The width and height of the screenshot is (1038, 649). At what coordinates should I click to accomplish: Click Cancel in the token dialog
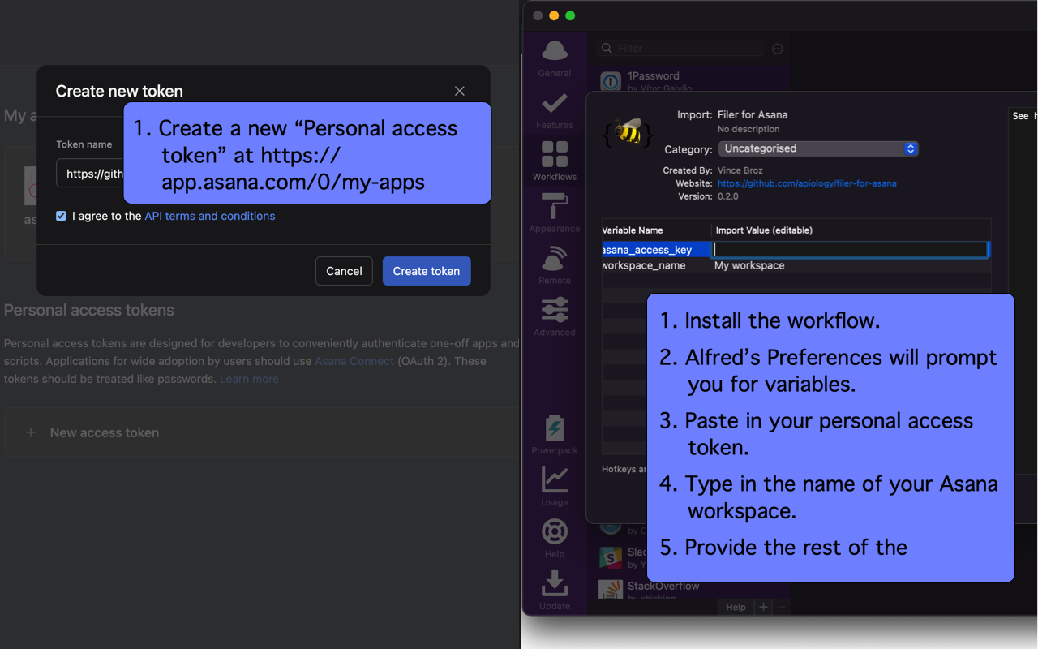344,271
